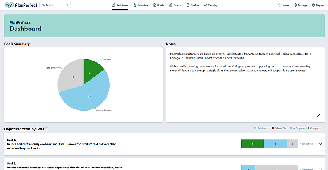Click the Dashboard bar chart icon
Screen dimensions: 328x170
point(113,5)
